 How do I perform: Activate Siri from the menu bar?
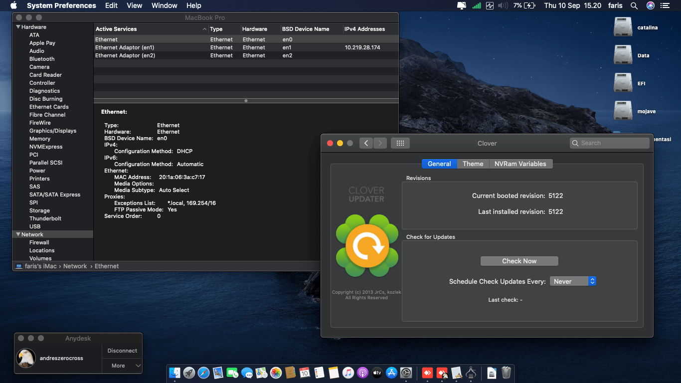651,5
